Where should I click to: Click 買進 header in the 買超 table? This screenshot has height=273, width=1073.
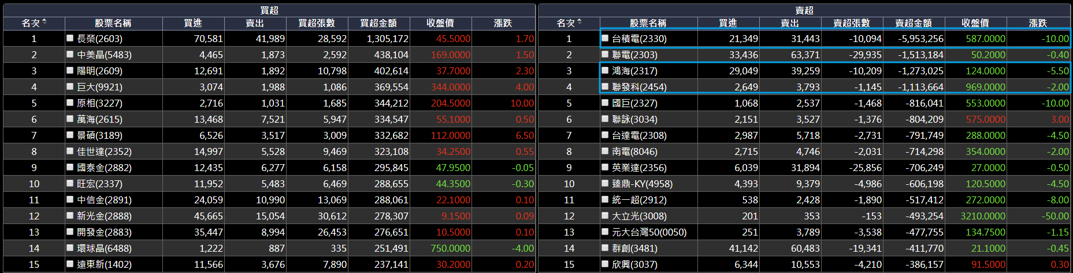coord(193,23)
